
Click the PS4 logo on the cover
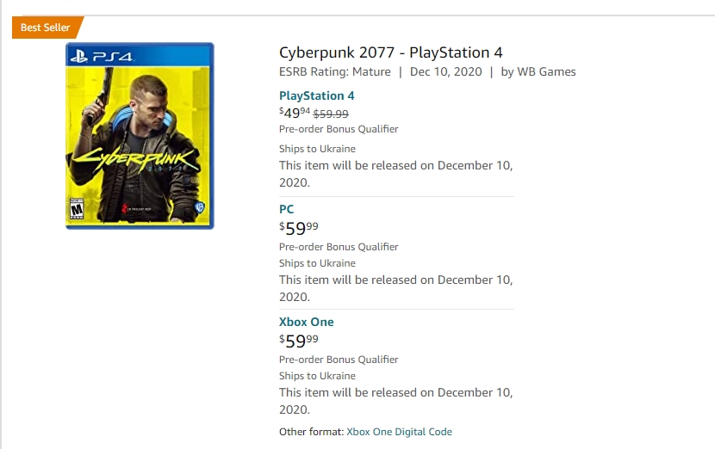(x=102, y=57)
